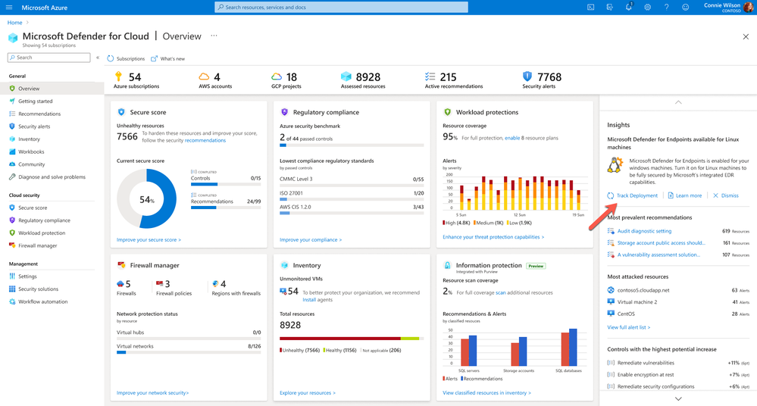Open What's new in the toolbar
Screen dimensions: 757x406
pos(167,58)
